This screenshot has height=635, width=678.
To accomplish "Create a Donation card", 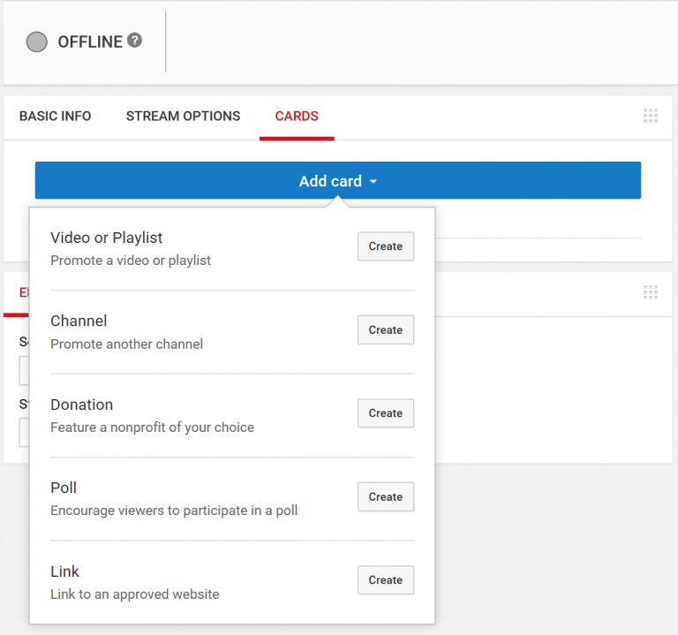I will [385, 413].
